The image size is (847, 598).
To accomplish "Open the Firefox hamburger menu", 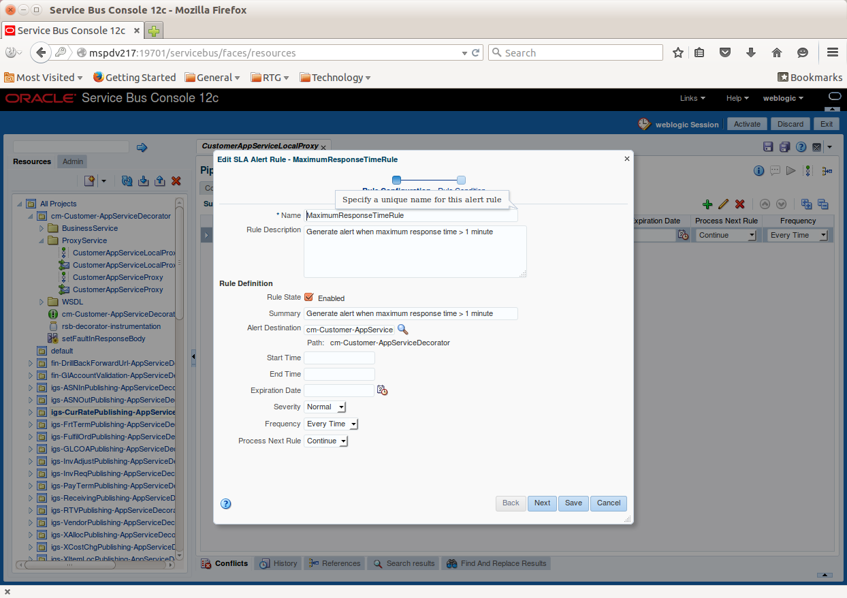I will coord(832,52).
